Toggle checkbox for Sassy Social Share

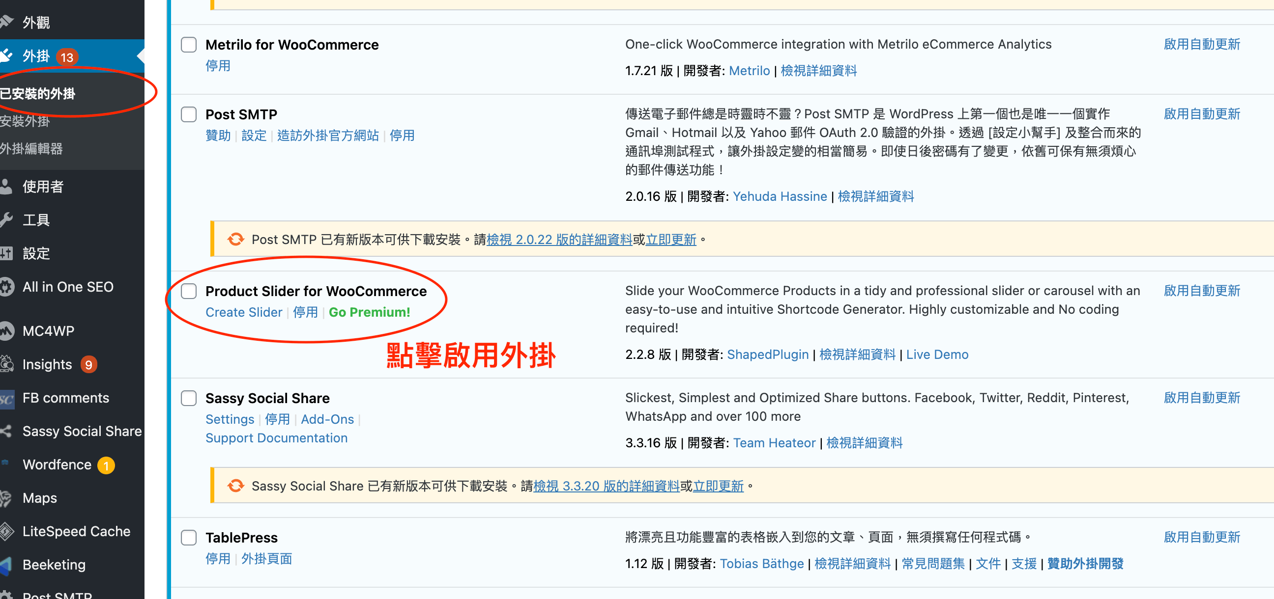pos(189,398)
